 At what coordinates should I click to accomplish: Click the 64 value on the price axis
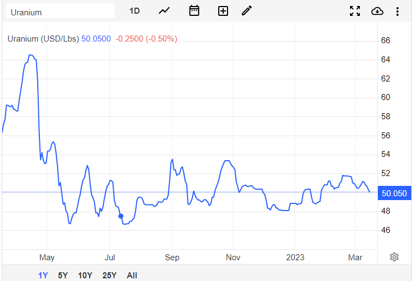pos(386,60)
